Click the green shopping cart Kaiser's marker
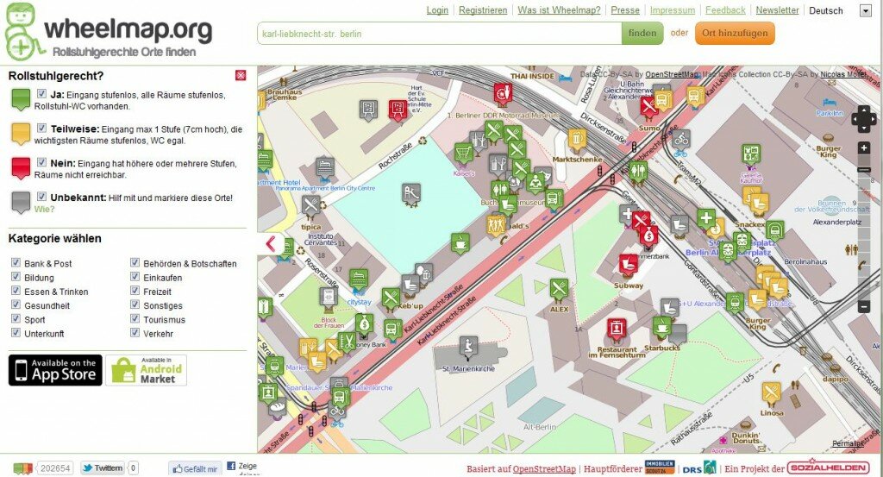883x477 pixels. [463, 155]
